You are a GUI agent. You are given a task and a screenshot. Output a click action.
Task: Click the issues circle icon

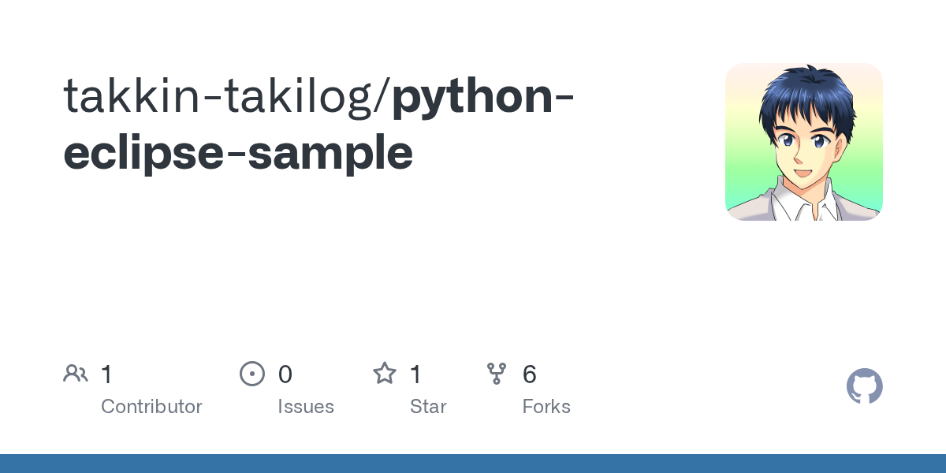[x=251, y=374]
